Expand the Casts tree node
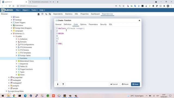The image size is (174, 98). pyautogui.click(x=11, y=17)
